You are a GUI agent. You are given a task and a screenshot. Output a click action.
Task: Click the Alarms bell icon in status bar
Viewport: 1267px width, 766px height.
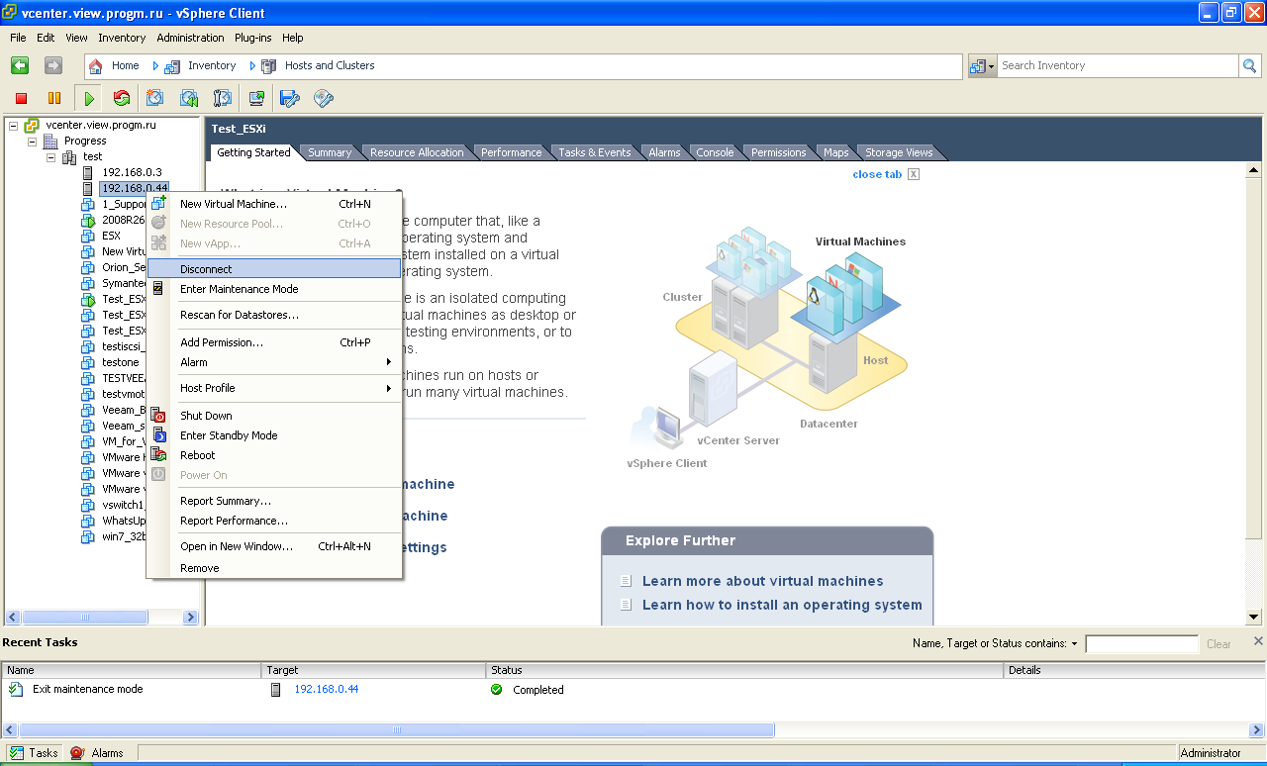click(x=78, y=753)
